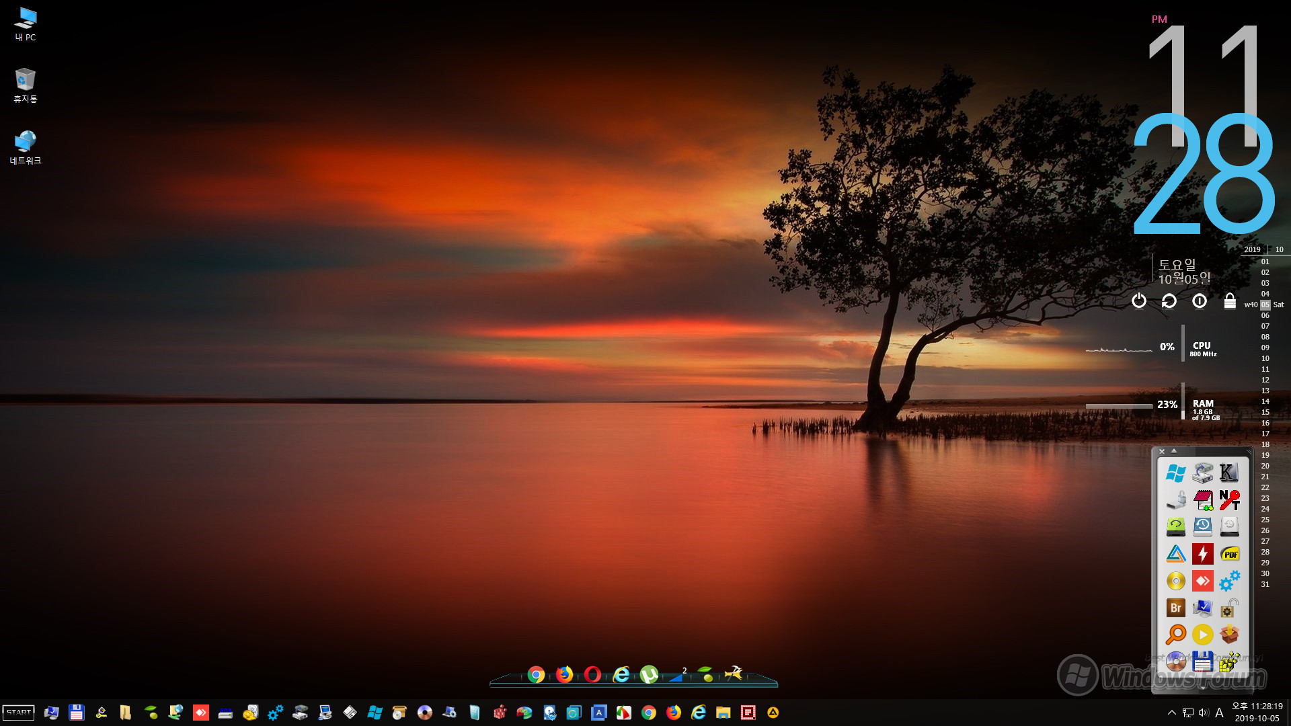Open the gold disc icon in the launcher panel
The height and width of the screenshot is (726, 1291).
pos(1175,580)
